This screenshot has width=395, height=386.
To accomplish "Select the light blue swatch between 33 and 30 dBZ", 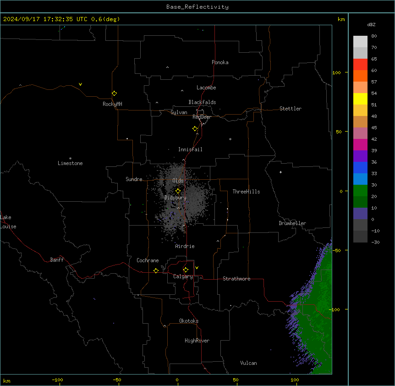I will pos(360,179).
